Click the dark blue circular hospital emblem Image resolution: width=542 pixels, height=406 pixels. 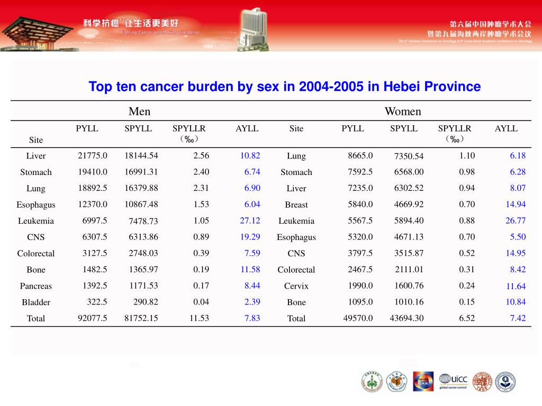click(505, 382)
